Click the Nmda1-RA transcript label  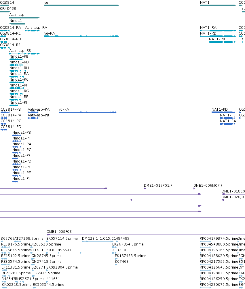19,73
